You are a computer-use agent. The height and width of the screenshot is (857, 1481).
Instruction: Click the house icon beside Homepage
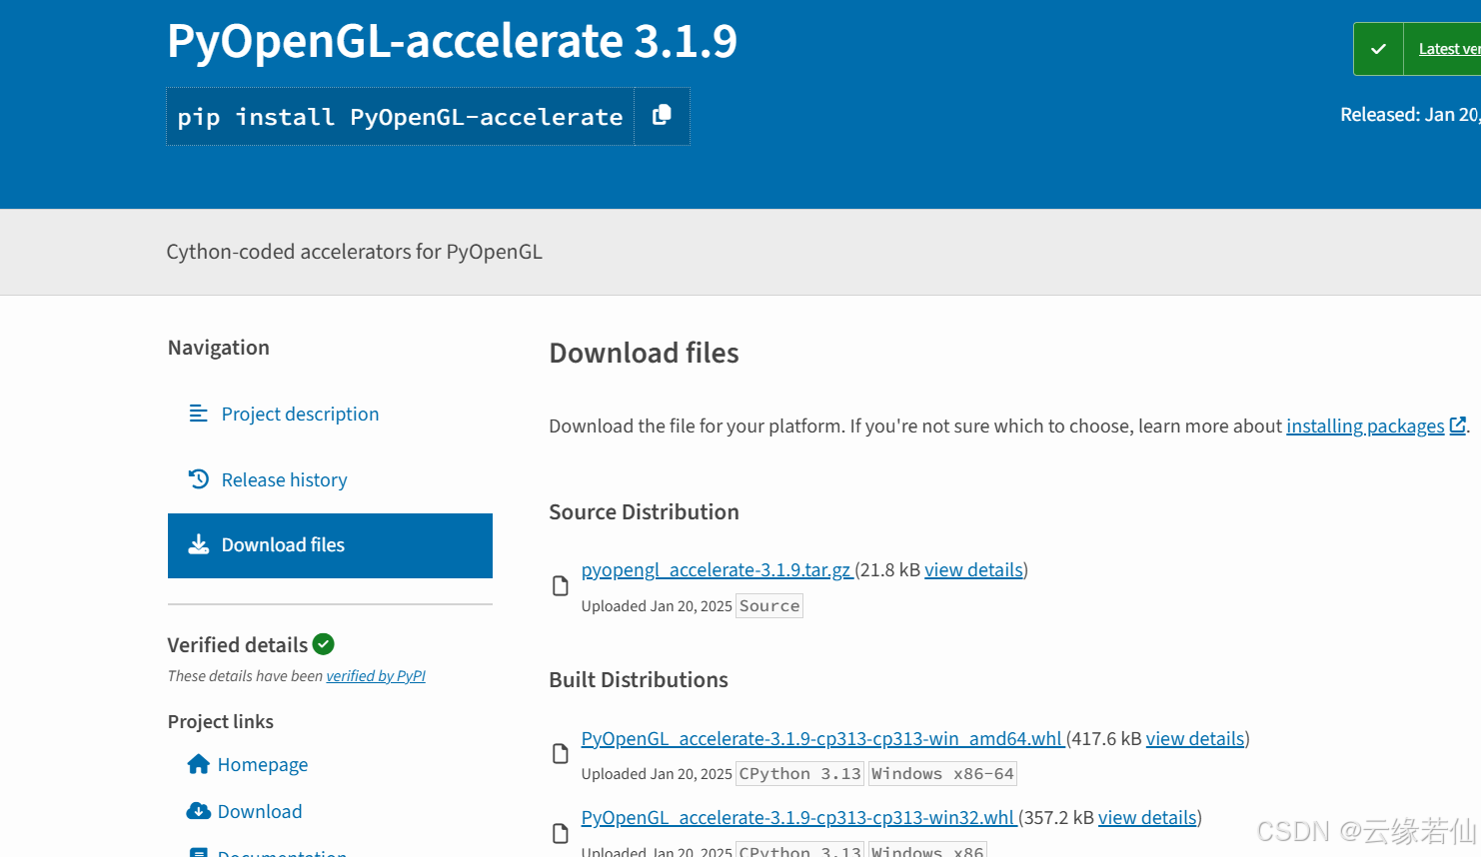[x=198, y=764]
